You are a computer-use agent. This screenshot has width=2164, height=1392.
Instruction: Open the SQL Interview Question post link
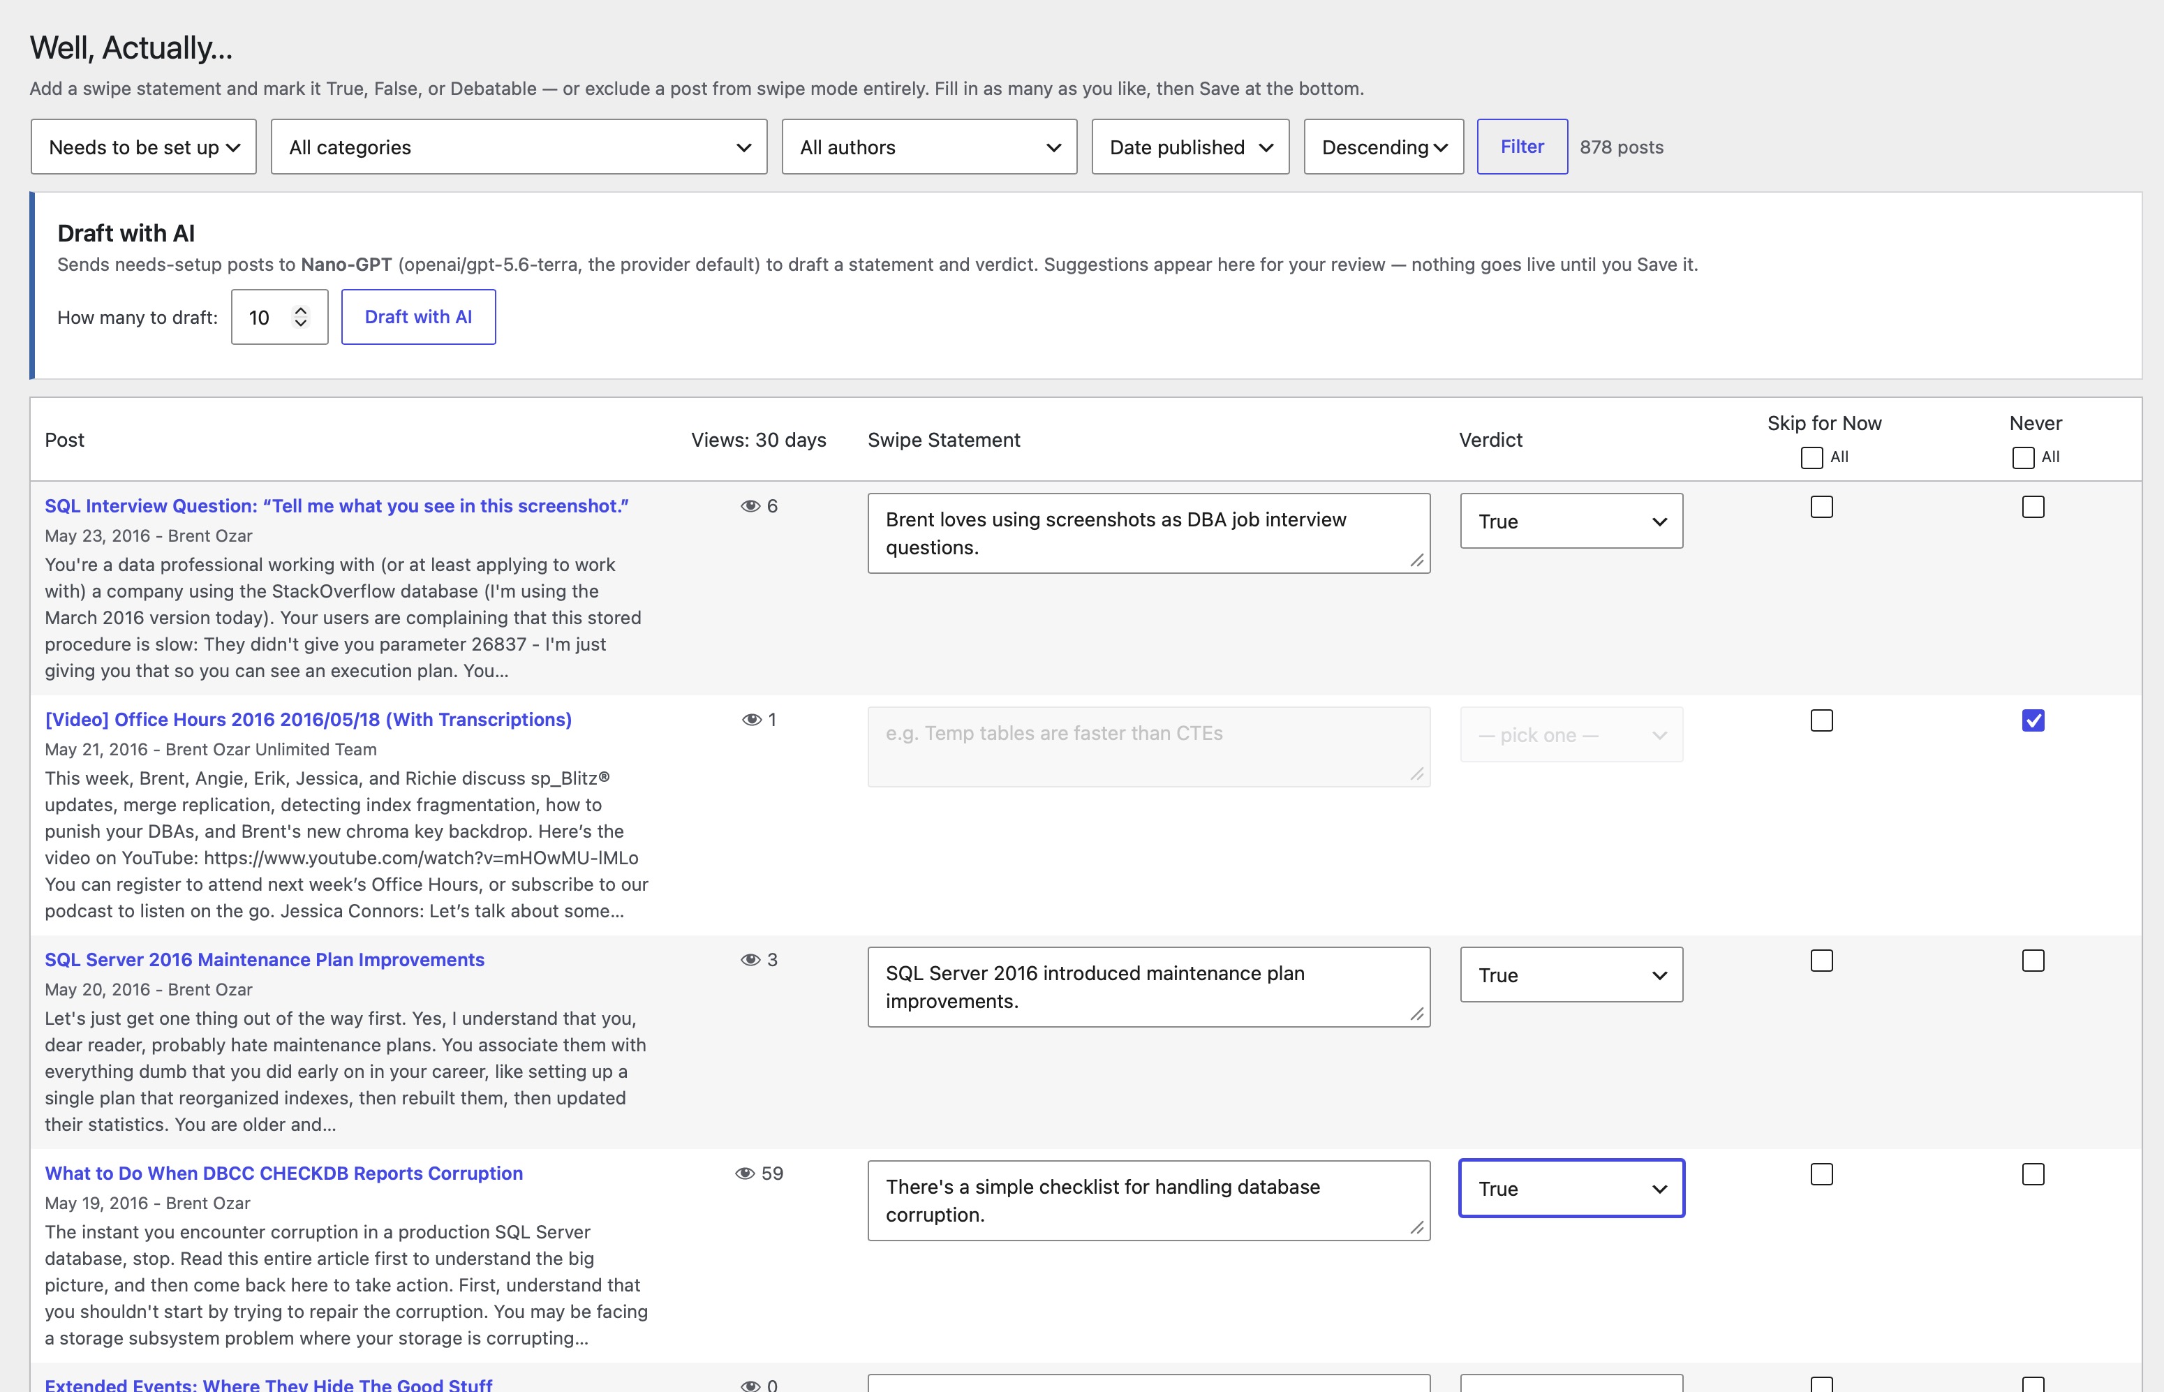tap(336, 506)
